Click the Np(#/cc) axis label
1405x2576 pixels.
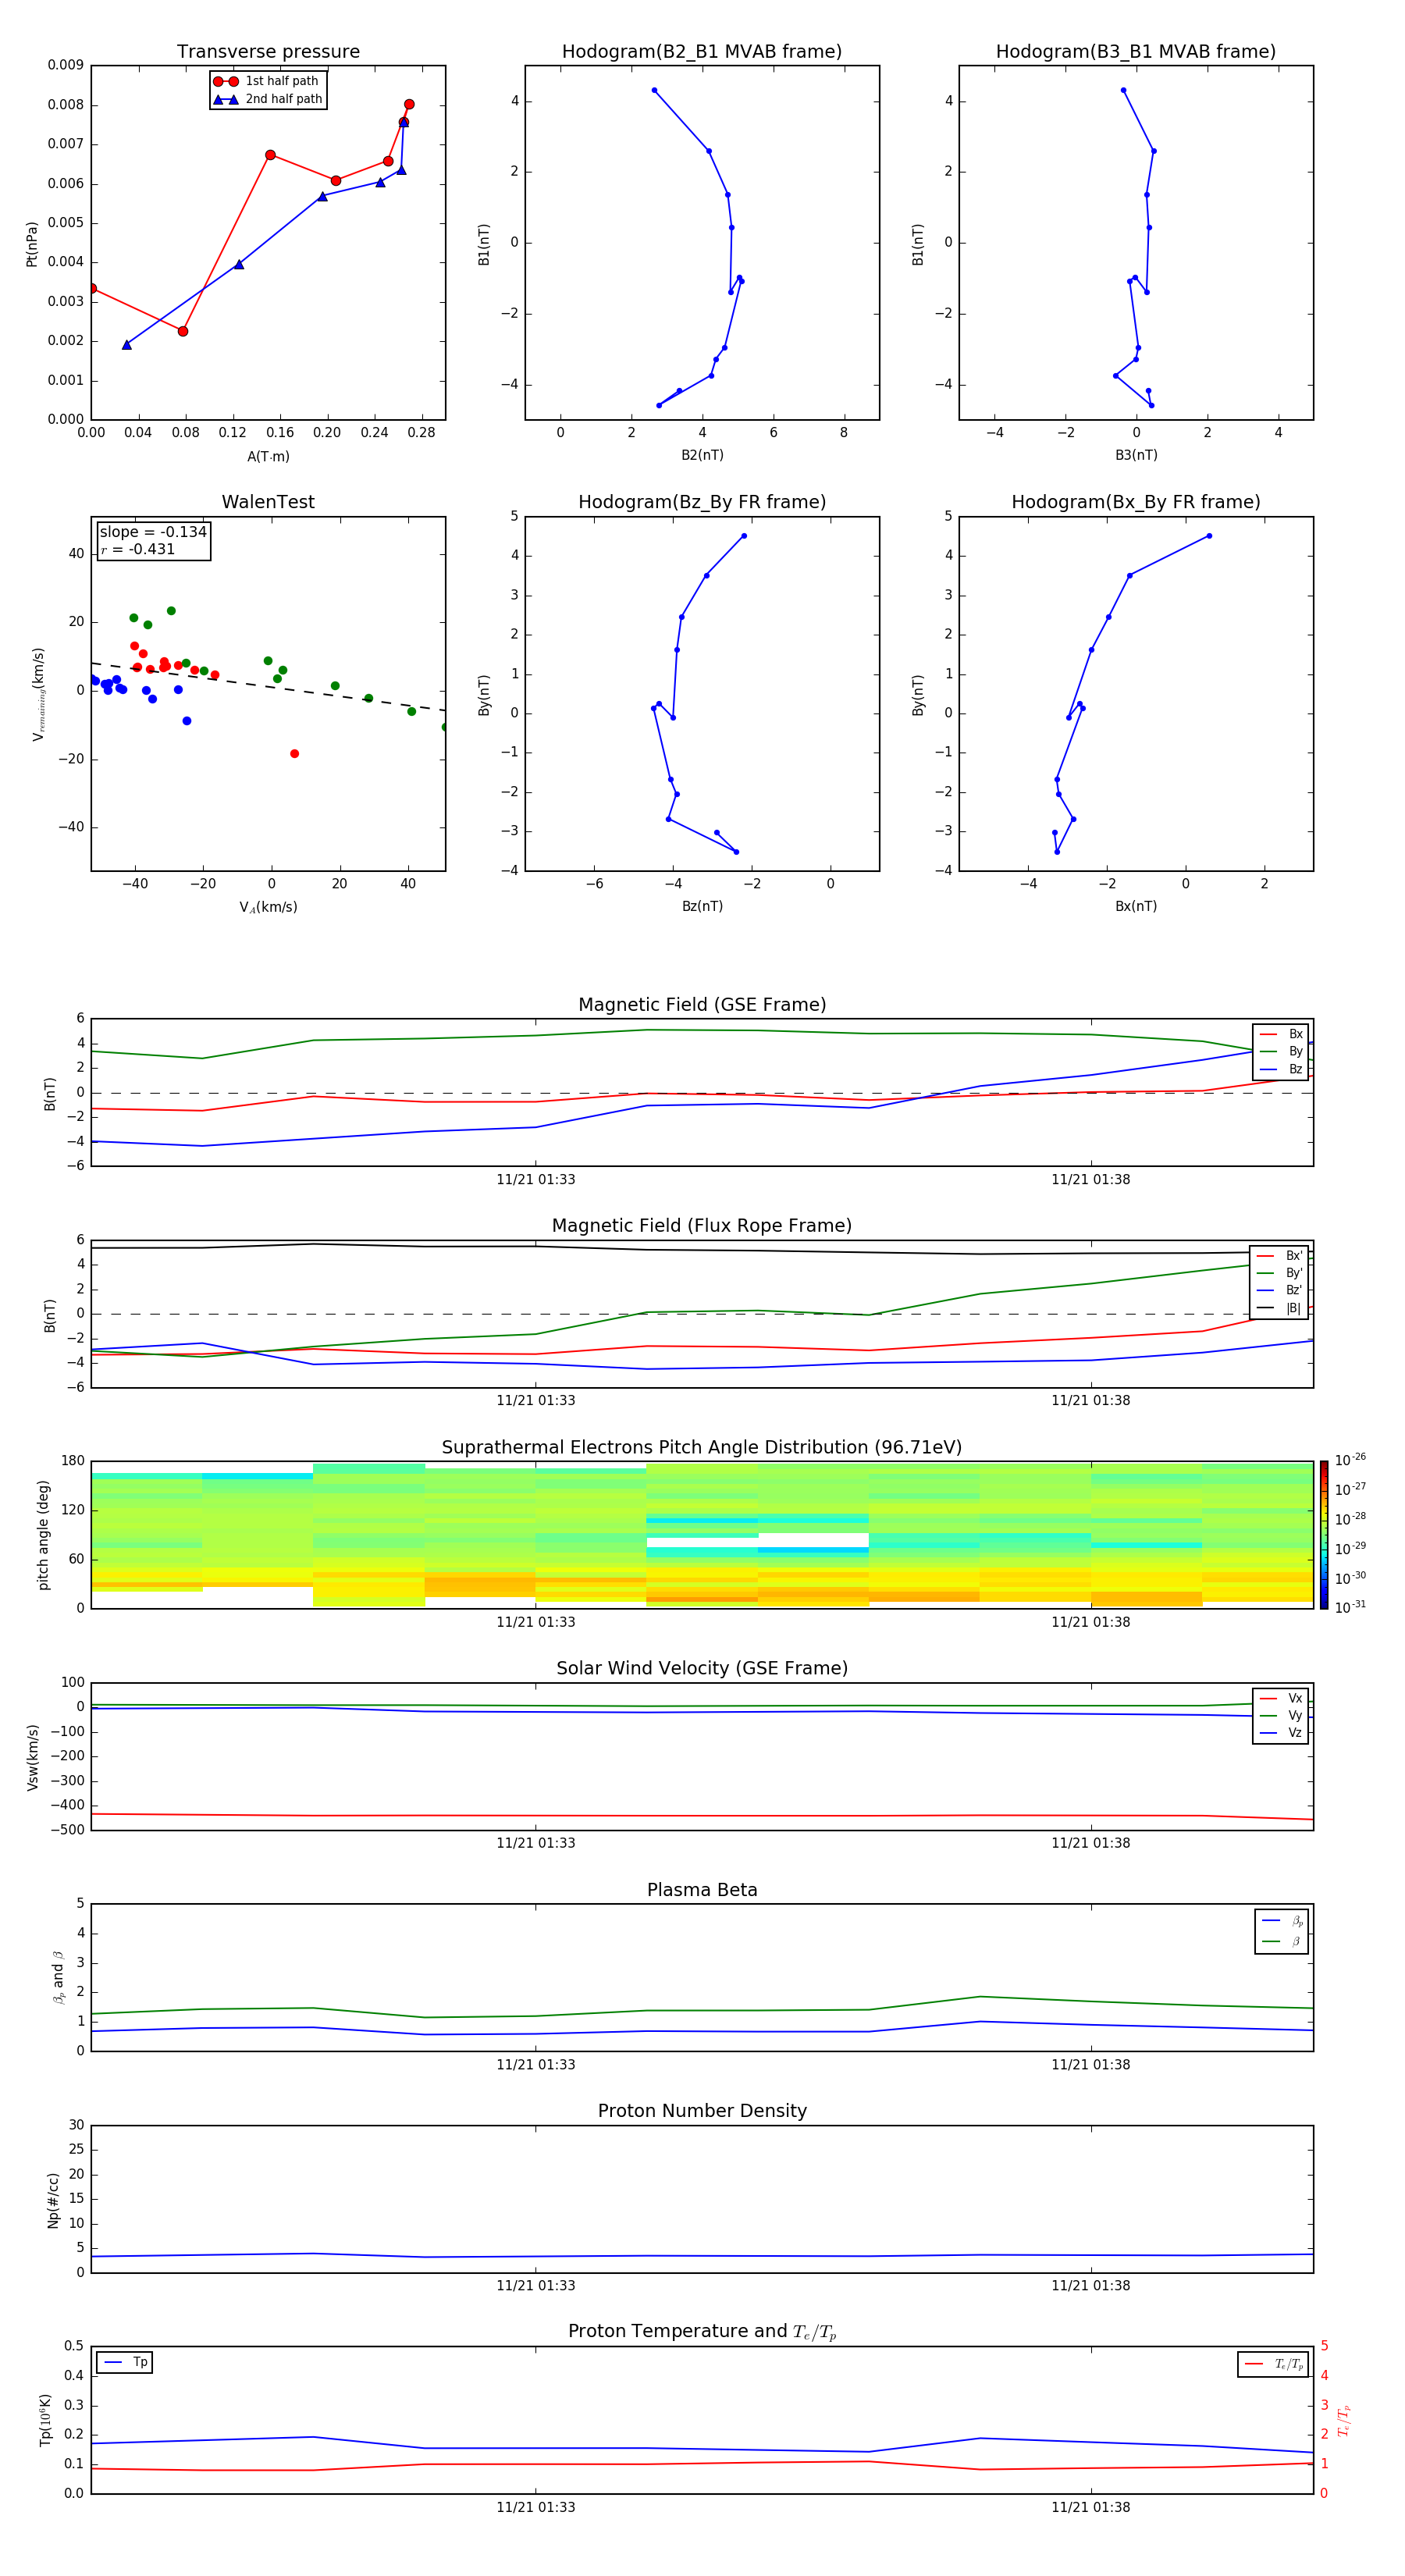coord(53,2200)
